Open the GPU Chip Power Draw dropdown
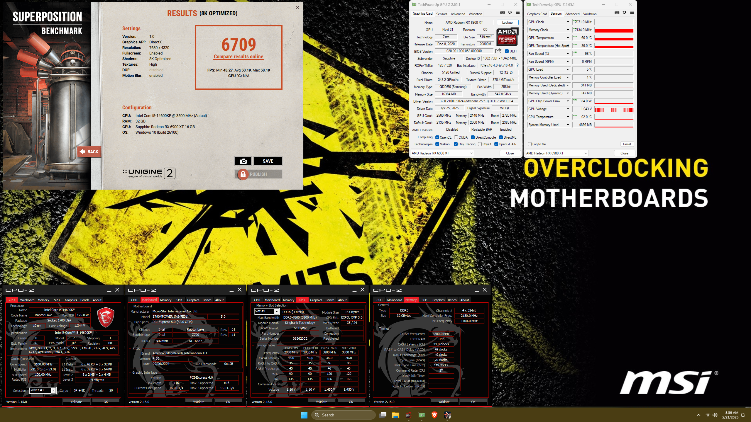The image size is (751, 422). (x=568, y=101)
